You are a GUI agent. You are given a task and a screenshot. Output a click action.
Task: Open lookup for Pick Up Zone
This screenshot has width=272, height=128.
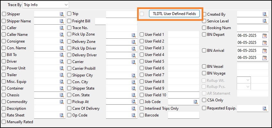click(x=134, y=35)
